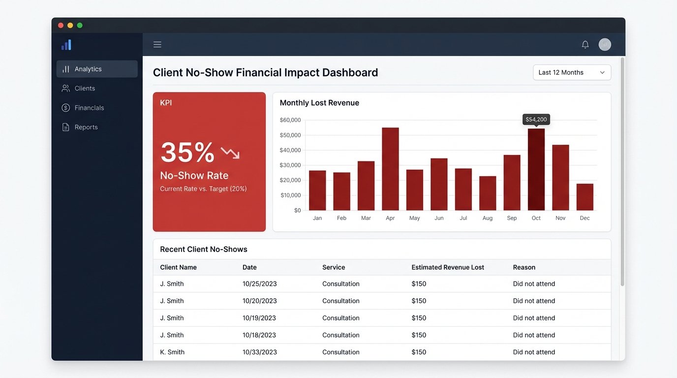Click the user avatar in the top bar
The width and height of the screenshot is (677, 378).
coord(604,44)
